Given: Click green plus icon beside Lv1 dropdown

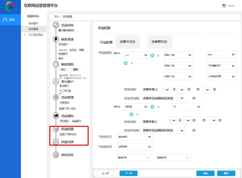Looking at the screenshot, I should tap(152, 55).
